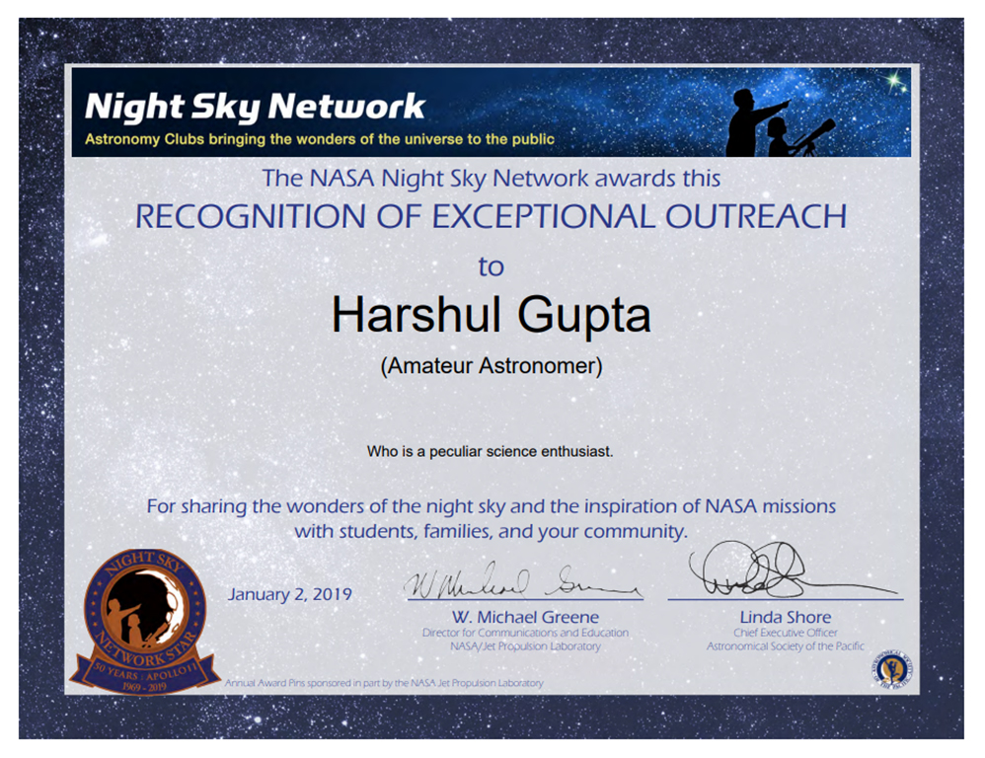Click the word 'to' above the recipient name

coord(492,266)
